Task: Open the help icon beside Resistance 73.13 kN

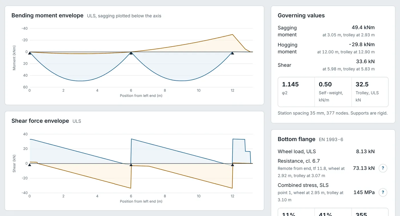Action: (383, 168)
